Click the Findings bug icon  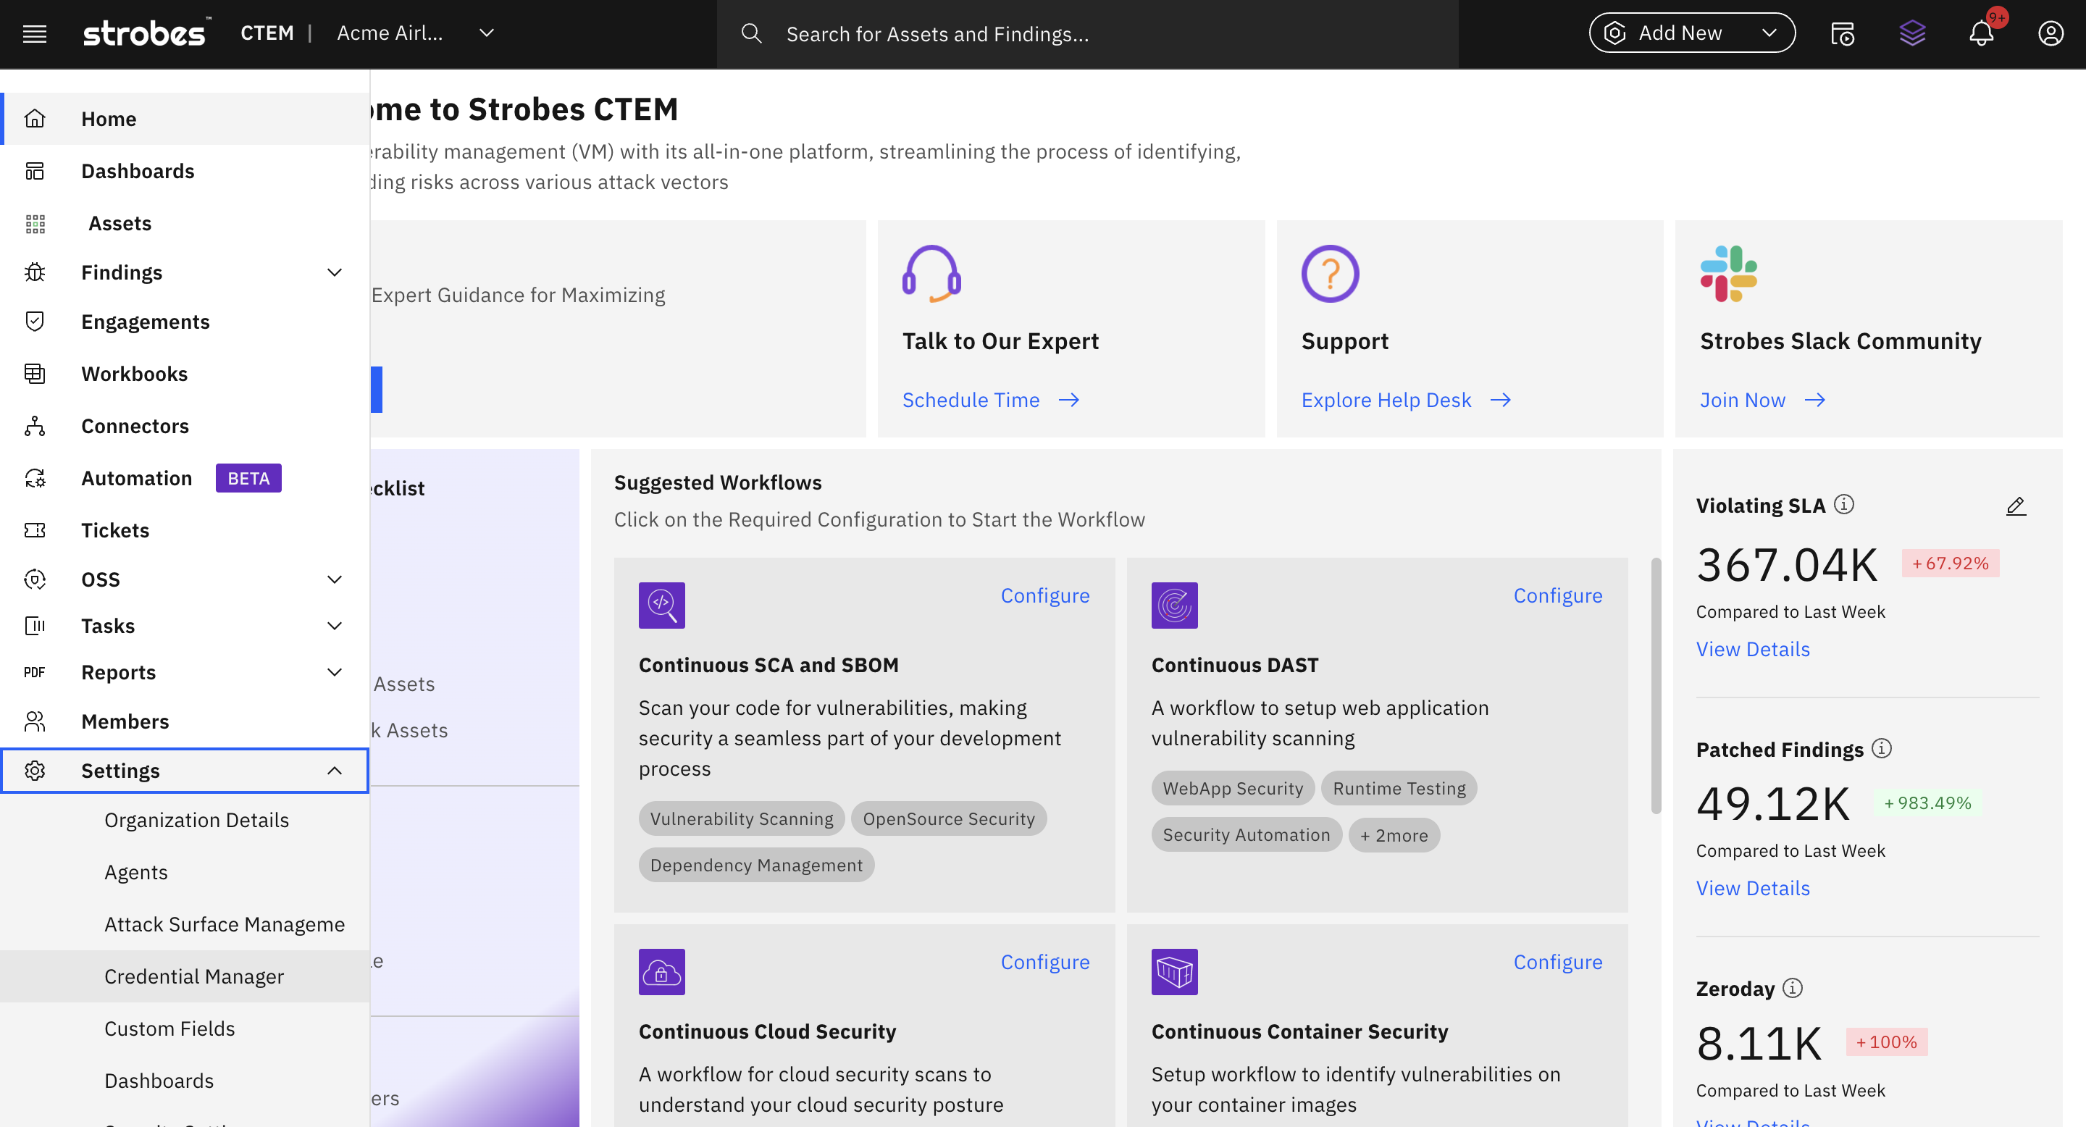35,272
